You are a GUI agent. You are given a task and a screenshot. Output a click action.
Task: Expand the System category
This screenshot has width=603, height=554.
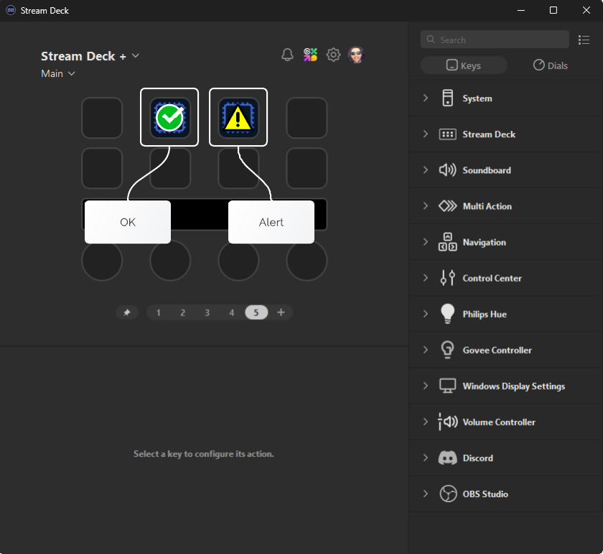[425, 98]
